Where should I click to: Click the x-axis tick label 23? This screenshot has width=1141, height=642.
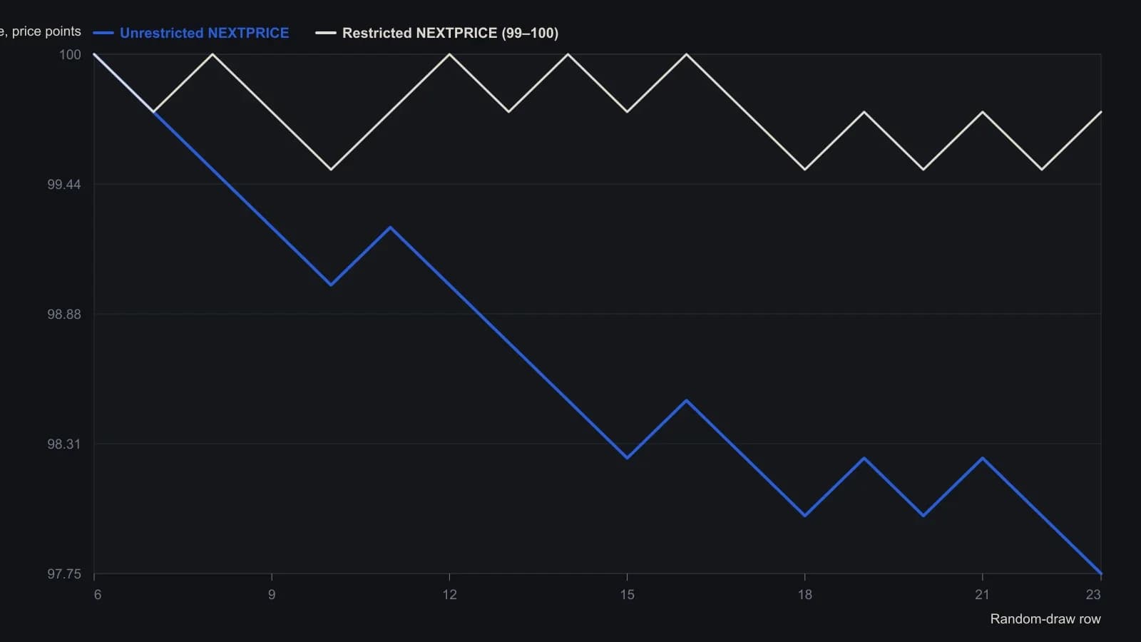click(x=1093, y=595)
